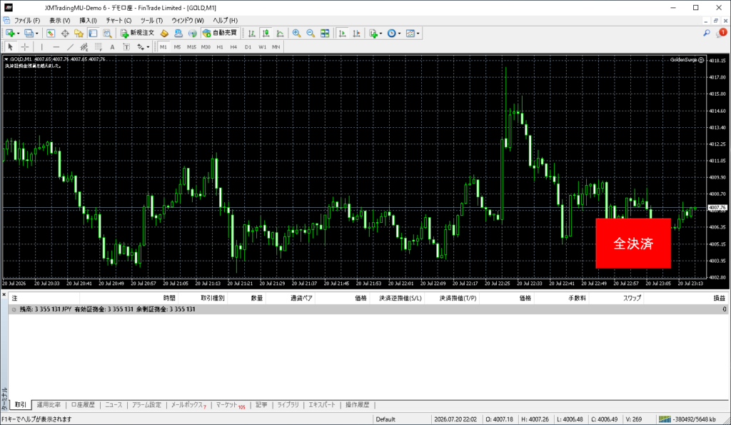Image resolution: width=731 pixels, height=425 pixels.
Task: Open the 表示(V) menu
Action: point(60,21)
